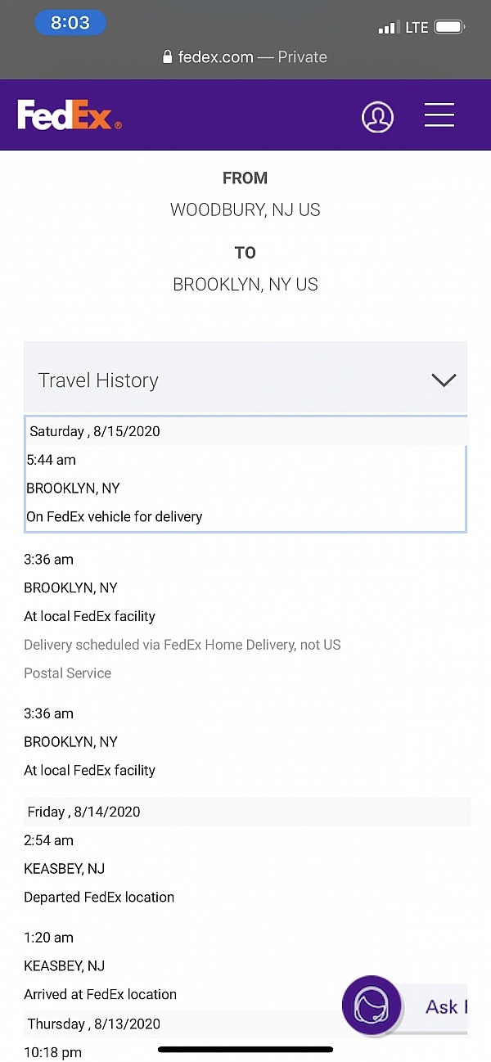Screen dimensions: 491x1062
Task: Collapse the Travel History chevron
Action: click(444, 380)
